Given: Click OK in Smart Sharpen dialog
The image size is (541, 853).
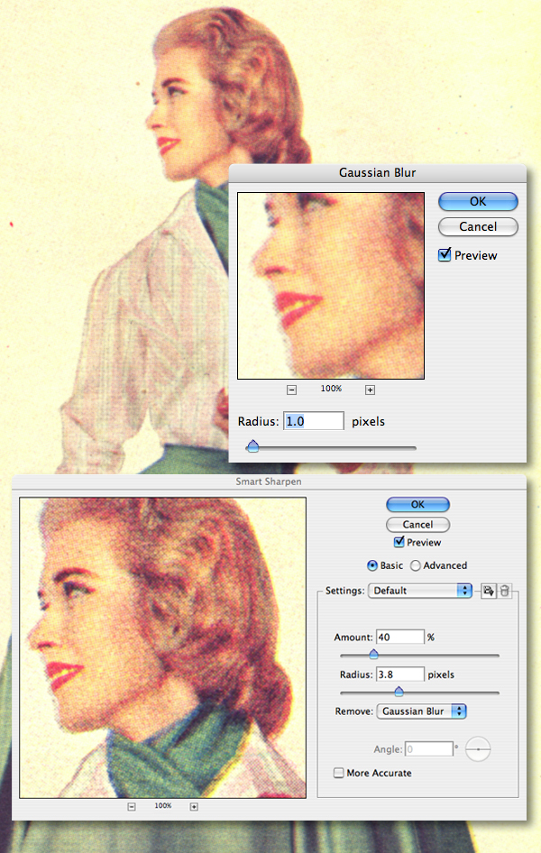Looking at the screenshot, I should coord(417,504).
